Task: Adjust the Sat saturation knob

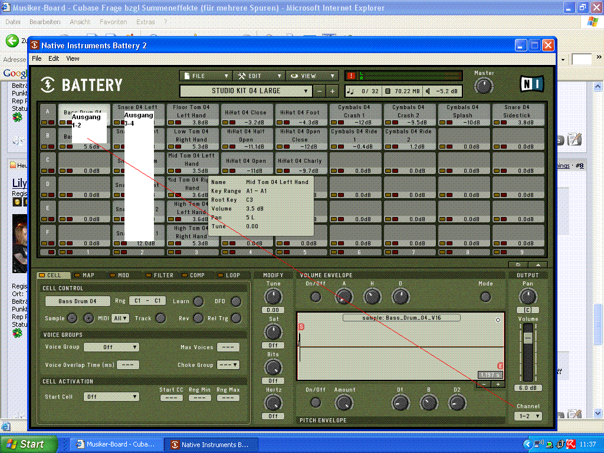Action: coord(273,332)
